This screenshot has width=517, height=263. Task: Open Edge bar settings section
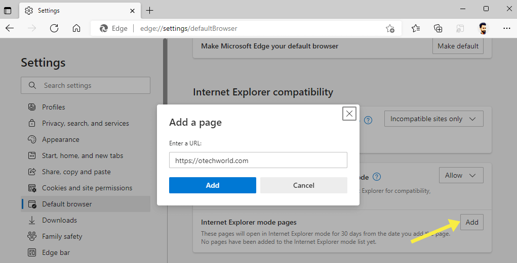[x=86, y=252]
